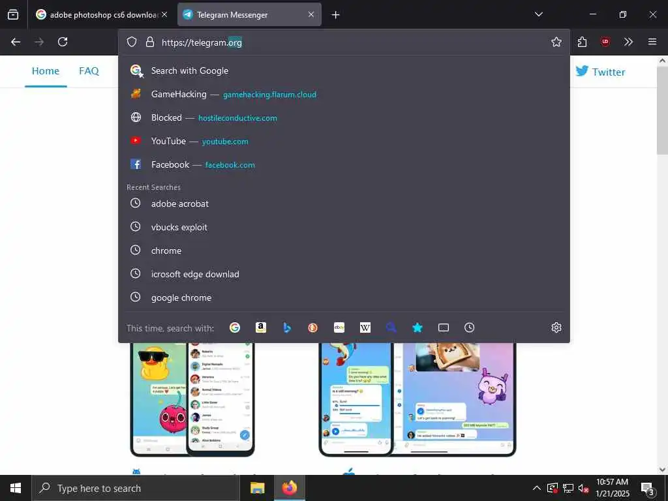Image resolution: width=668 pixels, height=501 pixels.
Task: Go back to the previous page
Action: point(16,42)
